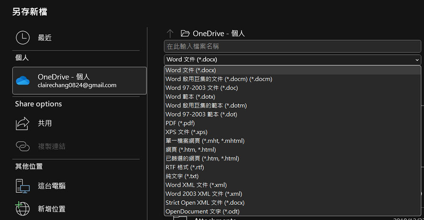Choose 共用 under Share options
Viewport: 424px width, 220px height.
pyautogui.click(x=45, y=123)
